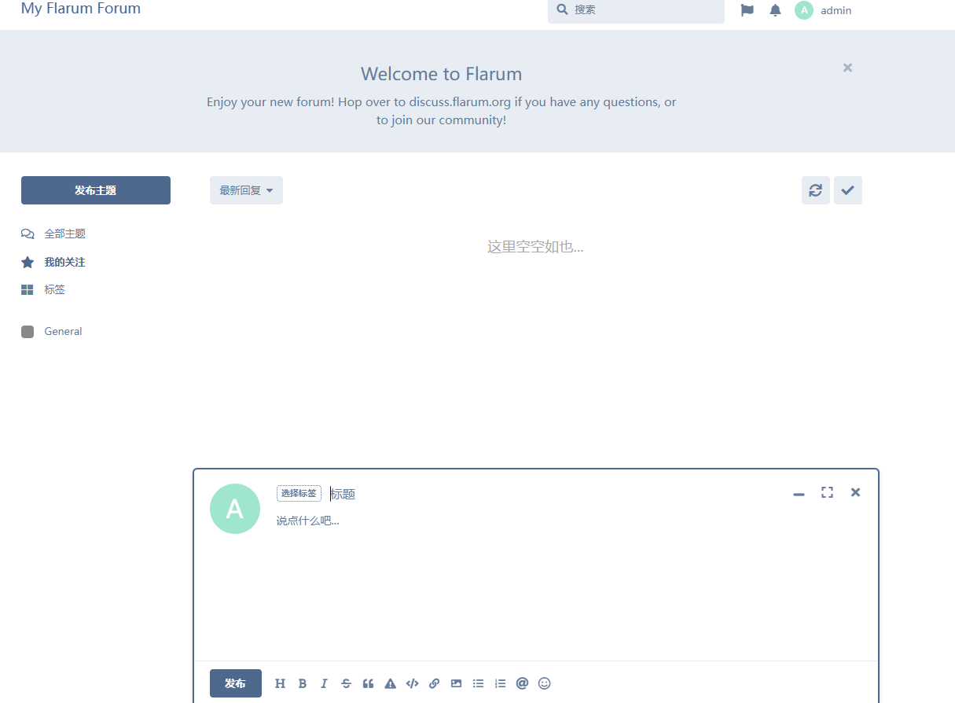Click the 选择标签 tag chooser

click(299, 493)
